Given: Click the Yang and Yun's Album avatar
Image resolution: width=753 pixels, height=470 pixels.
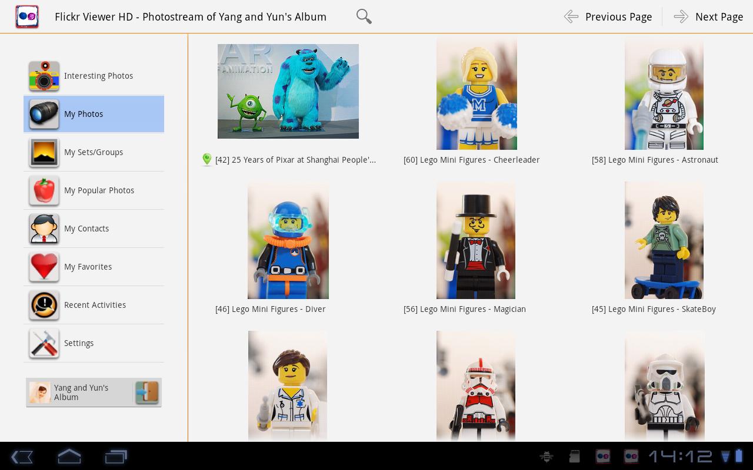Looking at the screenshot, I should click(x=39, y=392).
